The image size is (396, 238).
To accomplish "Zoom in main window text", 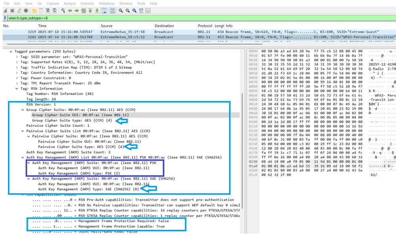I will tap(121, 11).
